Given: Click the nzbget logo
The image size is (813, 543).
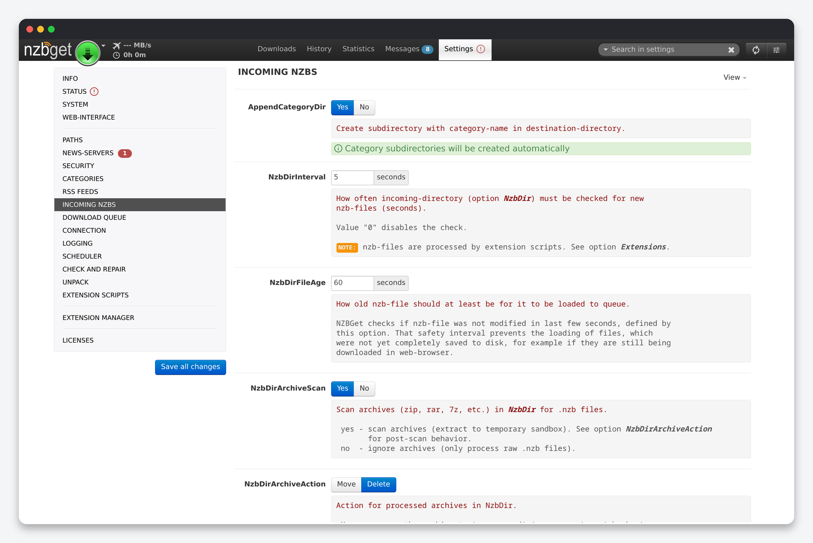Looking at the screenshot, I should 47,50.
